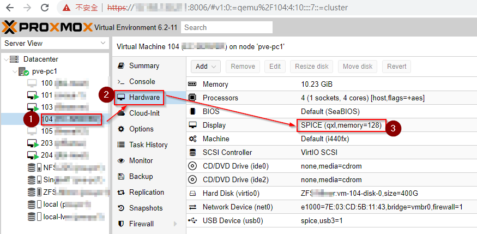
Task: Click the Proxmox logo
Action: point(47,27)
